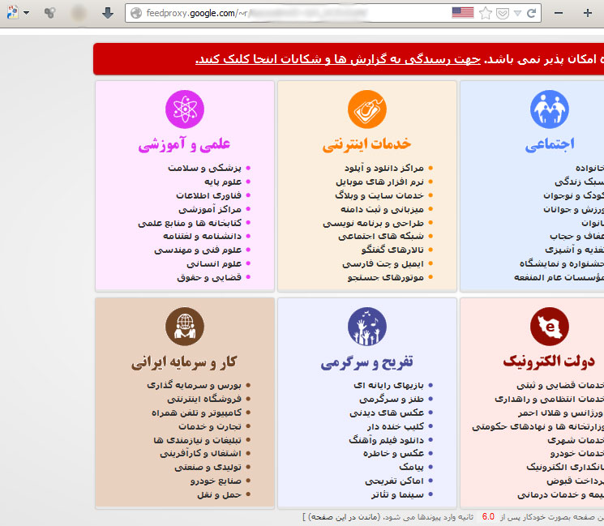604x526 pixels.
Task: Open the خدمات اینترنتی category heading
Action: point(366,145)
